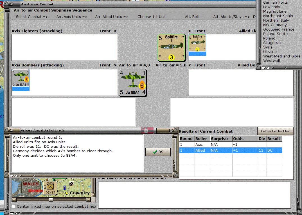Image resolution: width=302 pixels, height=215 pixels.
Task: Click mini map scrollbar left arrow
Action: pos(14,200)
